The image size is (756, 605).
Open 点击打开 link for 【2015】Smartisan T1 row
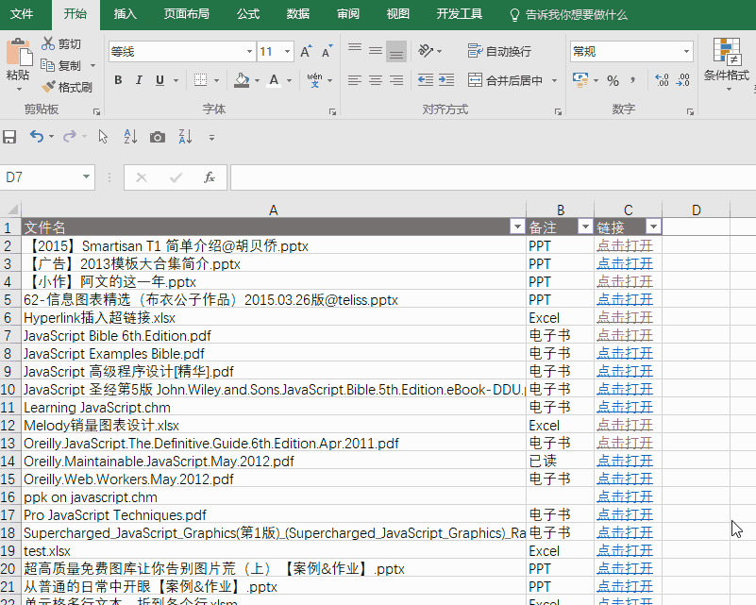click(625, 245)
